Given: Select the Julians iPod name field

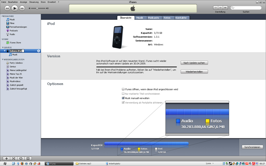Looking at the screenshot, I should point(17,51).
